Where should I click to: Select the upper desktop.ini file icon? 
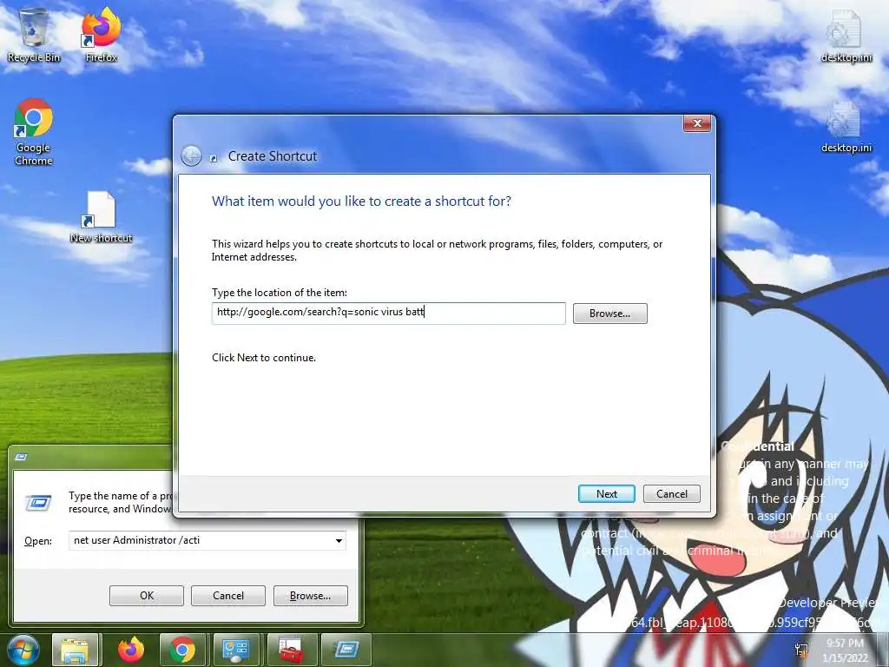click(846, 36)
